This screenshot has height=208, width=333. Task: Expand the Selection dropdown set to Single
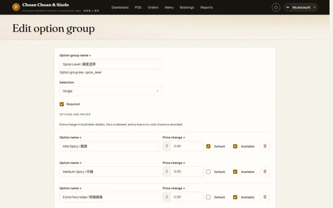pyautogui.click(x=111, y=91)
